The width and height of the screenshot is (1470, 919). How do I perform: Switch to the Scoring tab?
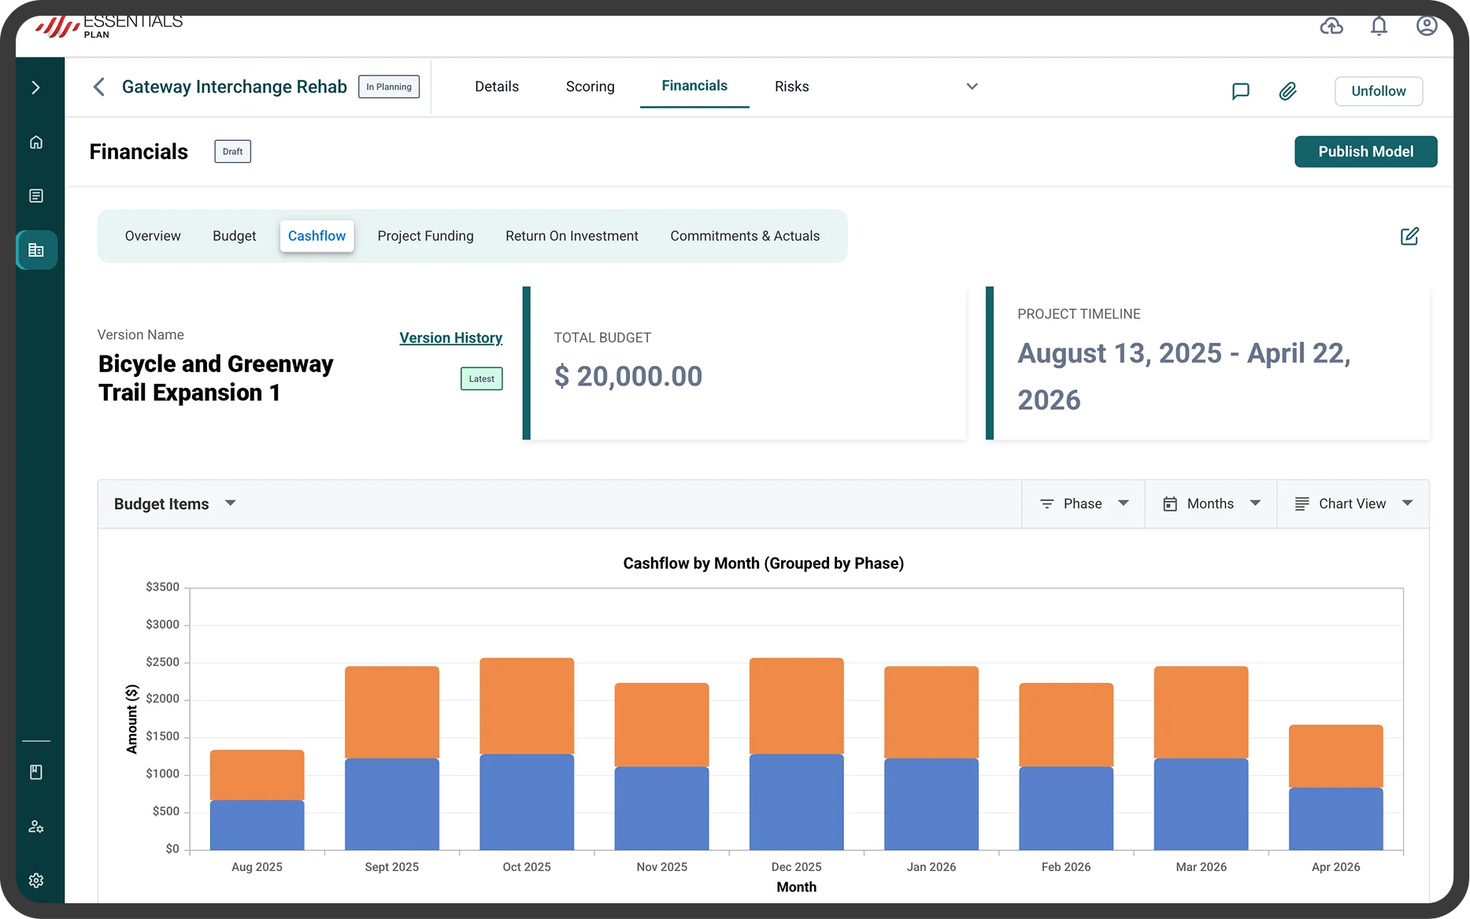[590, 87]
